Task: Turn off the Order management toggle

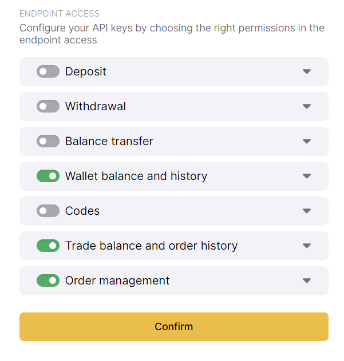Action: (x=48, y=280)
